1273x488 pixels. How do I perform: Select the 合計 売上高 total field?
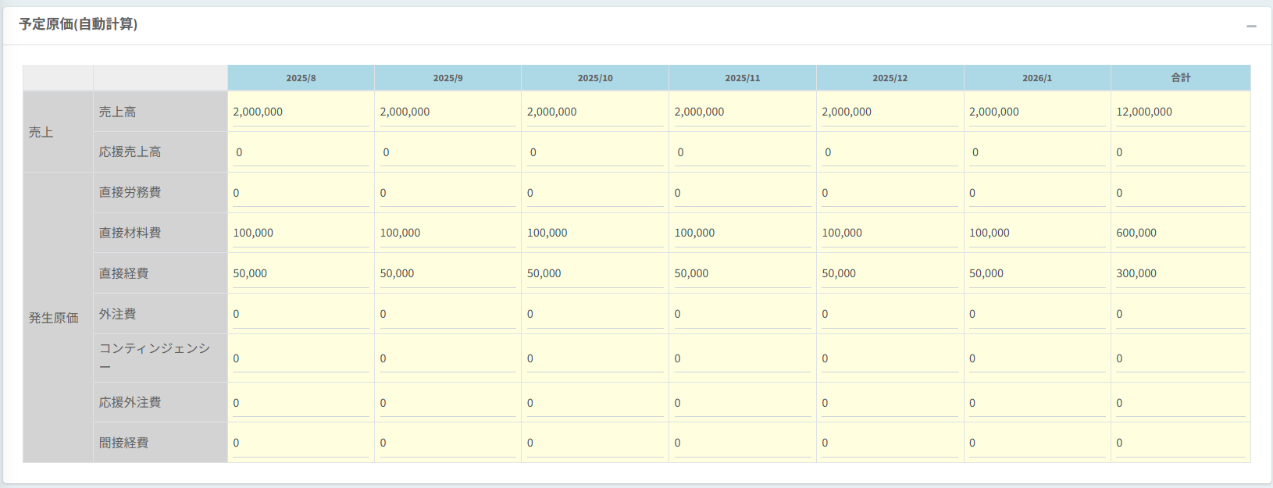click(x=1180, y=112)
